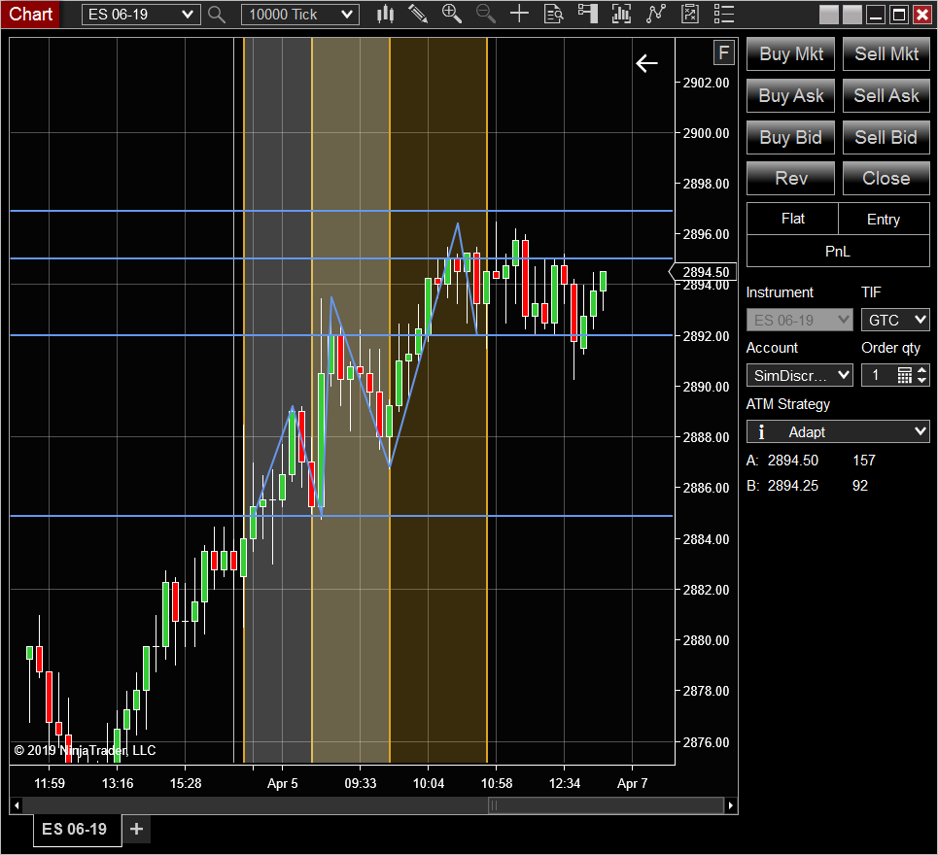
Task: Click the 2876.00 price axis label
Action: pyautogui.click(x=706, y=742)
